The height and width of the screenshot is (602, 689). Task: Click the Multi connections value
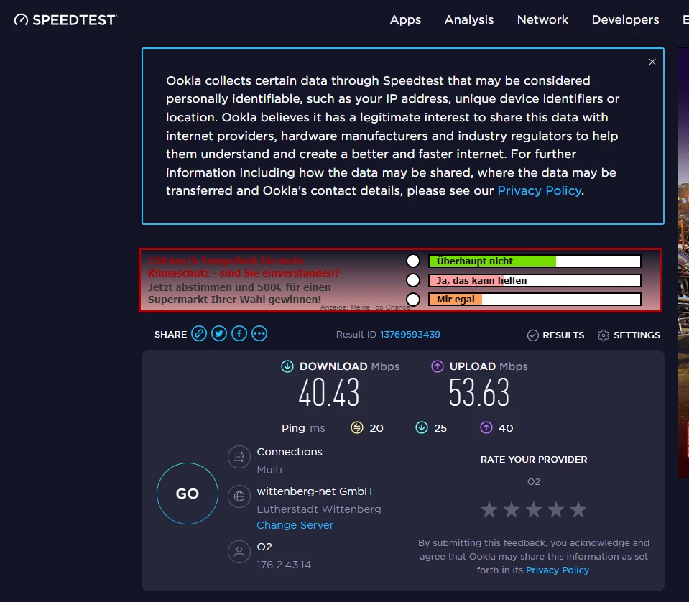(269, 470)
